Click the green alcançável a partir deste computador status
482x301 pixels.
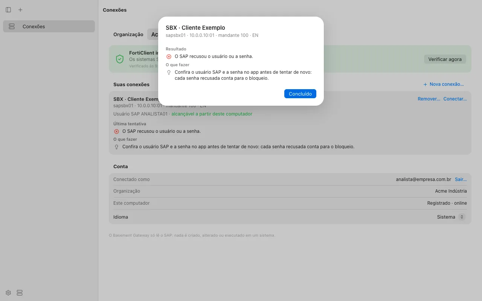[x=212, y=114]
